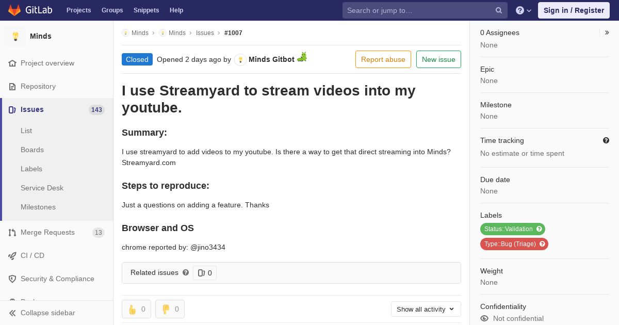Open Milestones in sidebar
Viewport: 619px width, 325px height.
[38, 207]
